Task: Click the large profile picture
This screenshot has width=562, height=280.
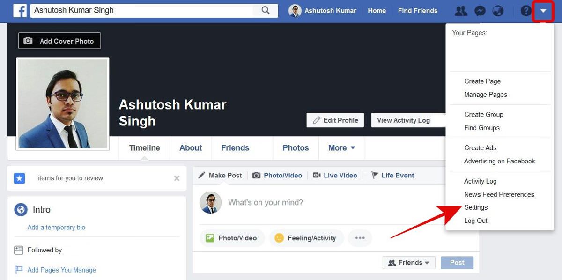Action: pyautogui.click(x=63, y=104)
